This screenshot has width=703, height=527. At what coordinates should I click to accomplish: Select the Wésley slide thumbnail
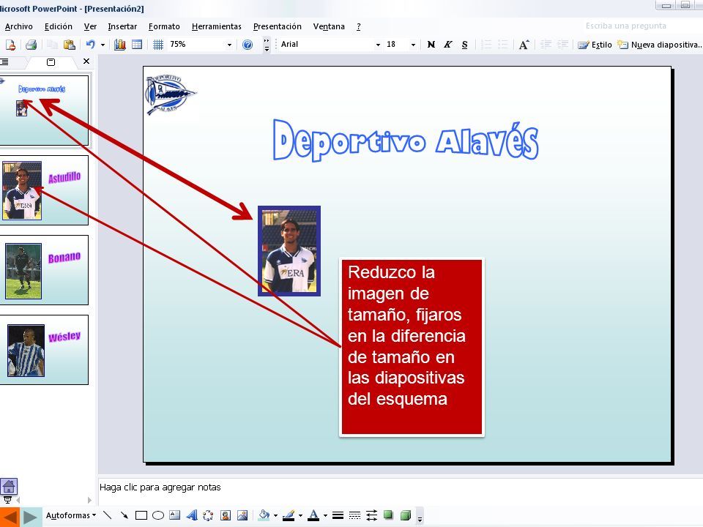44,350
